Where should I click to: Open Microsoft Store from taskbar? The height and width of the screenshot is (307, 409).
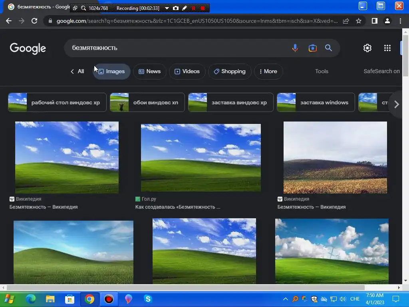[x=69, y=299]
